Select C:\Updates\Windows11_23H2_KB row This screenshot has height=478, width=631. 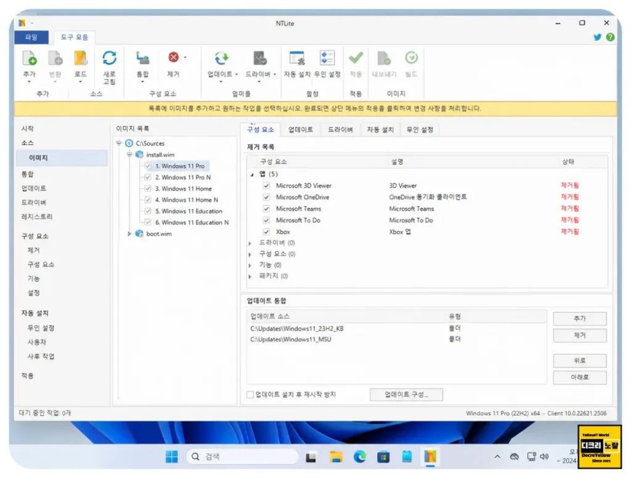pyautogui.click(x=396, y=329)
